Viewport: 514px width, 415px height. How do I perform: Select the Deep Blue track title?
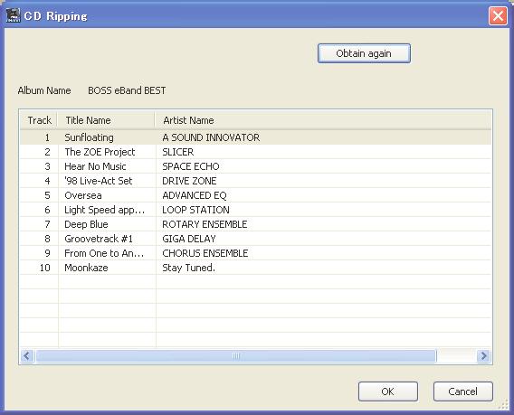point(86,224)
